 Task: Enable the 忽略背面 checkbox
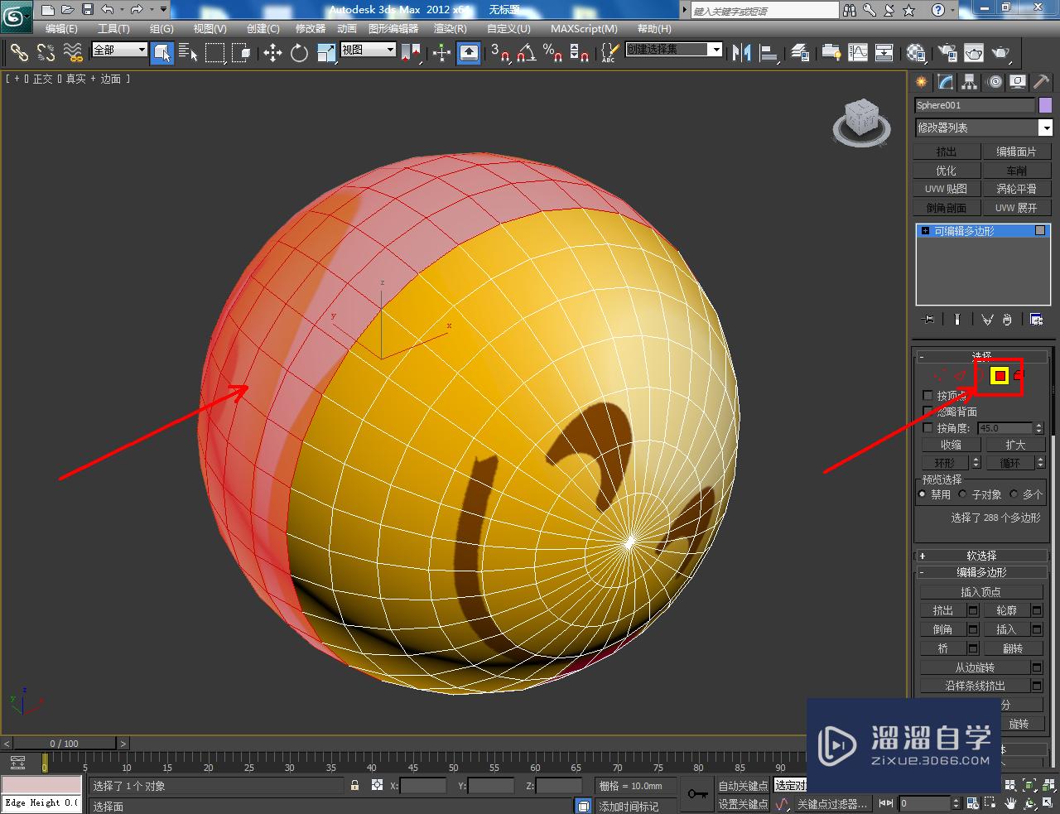(927, 412)
